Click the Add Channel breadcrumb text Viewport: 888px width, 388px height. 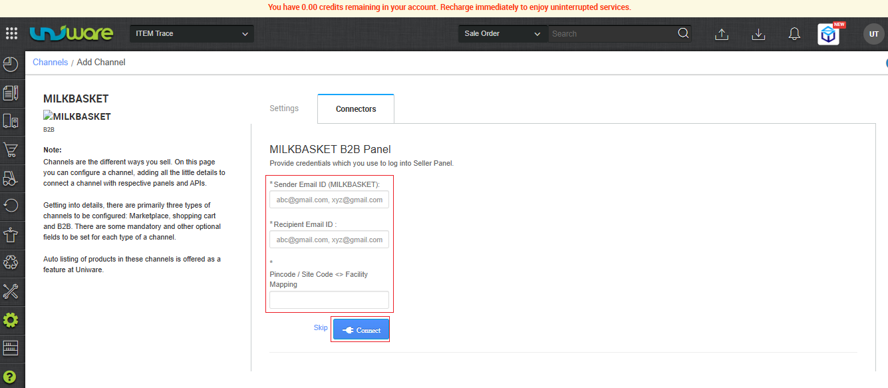[x=101, y=62]
